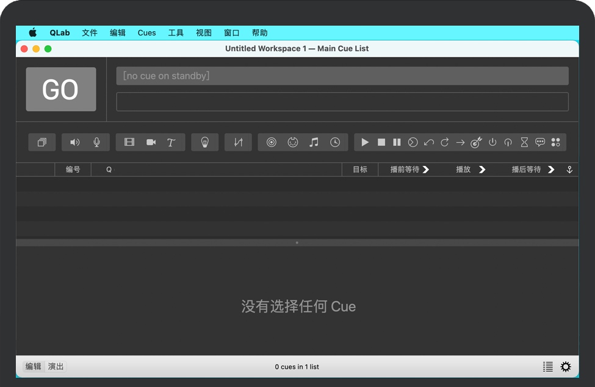Screen dimensions: 595x387
Task: Add a Fade cue
Action: (x=238, y=142)
